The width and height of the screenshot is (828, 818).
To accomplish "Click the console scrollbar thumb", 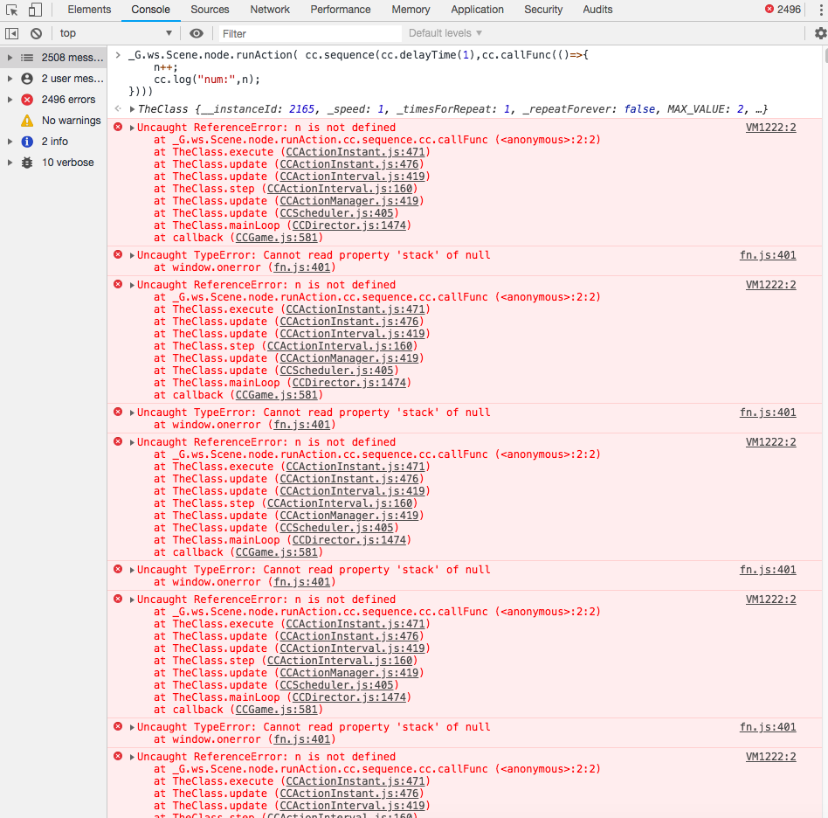I will pos(825,55).
